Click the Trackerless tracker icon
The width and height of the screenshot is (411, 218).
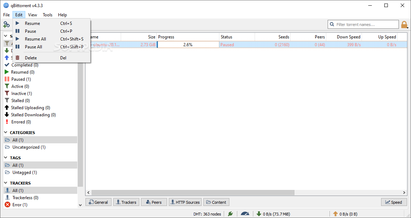click(x=7, y=198)
